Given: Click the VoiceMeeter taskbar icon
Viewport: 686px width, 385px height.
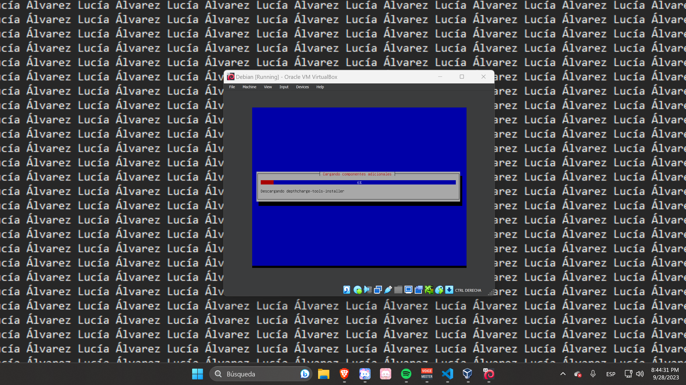Looking at the screenshot, I should 426,374.
